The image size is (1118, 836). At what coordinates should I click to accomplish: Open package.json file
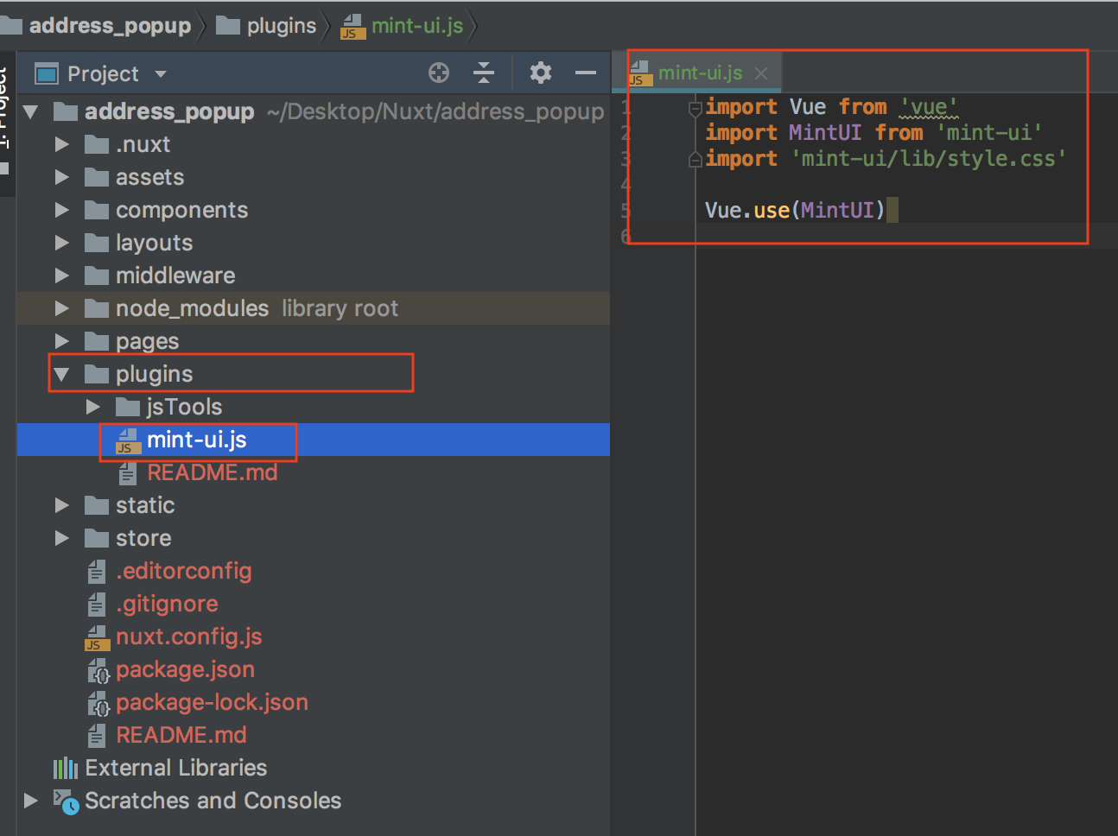pyautogui.click(x=186, y=669)
